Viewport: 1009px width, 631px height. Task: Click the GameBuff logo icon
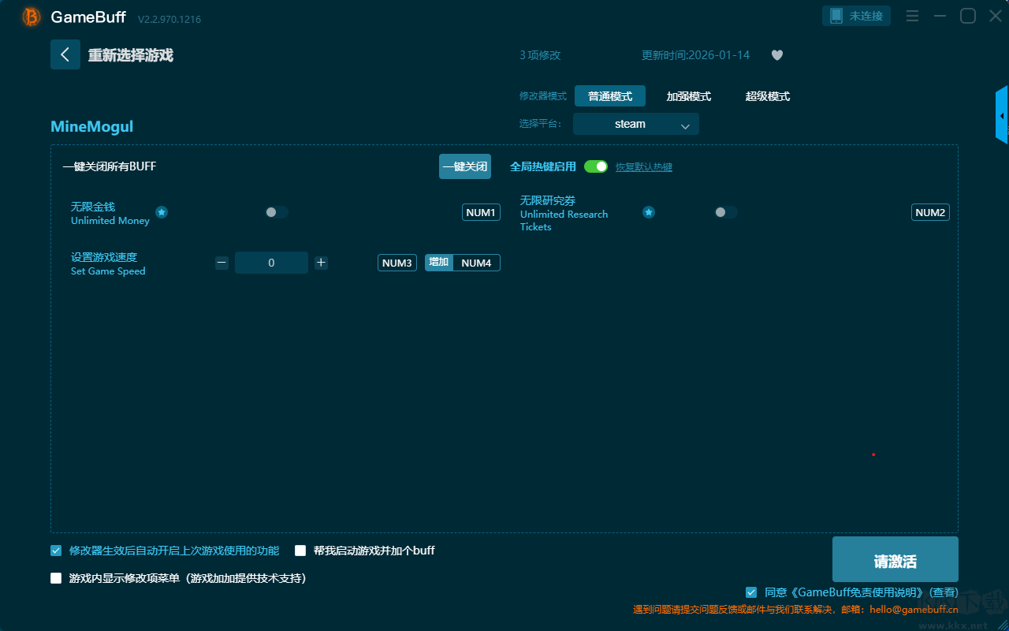32,17
